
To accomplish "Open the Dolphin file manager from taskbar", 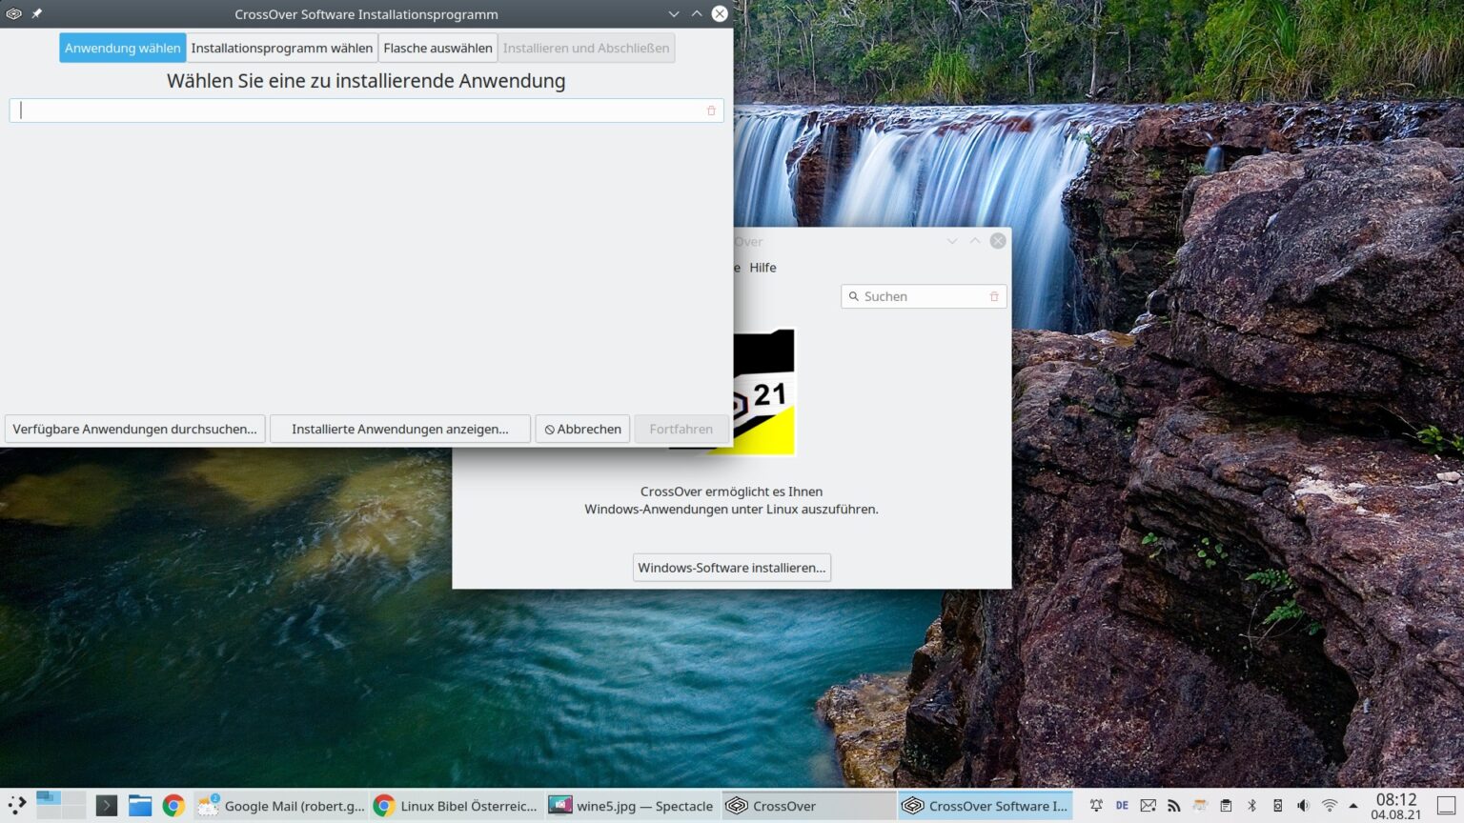I will click(x=140, y=805).
